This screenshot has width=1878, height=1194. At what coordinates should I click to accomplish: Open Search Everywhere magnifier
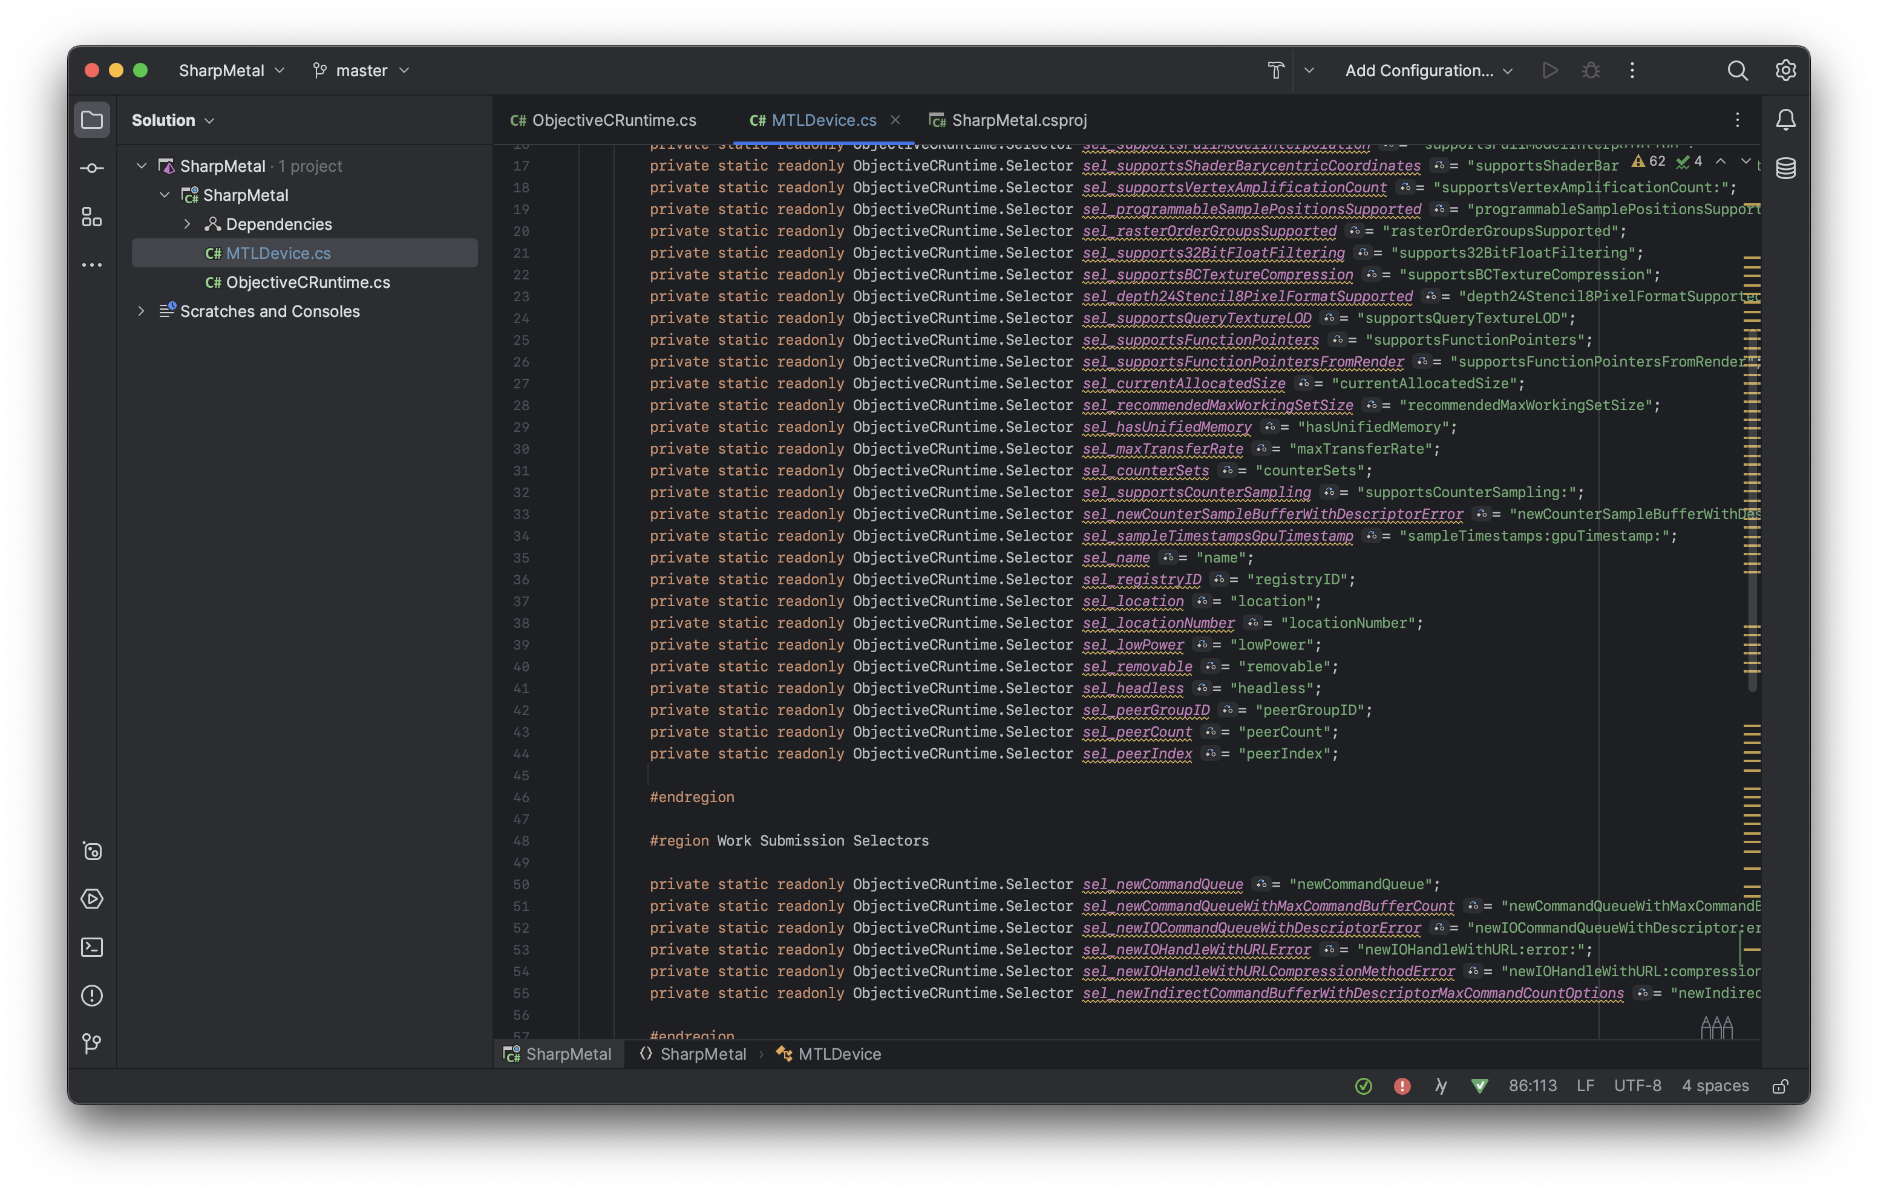click(1738, 70)
